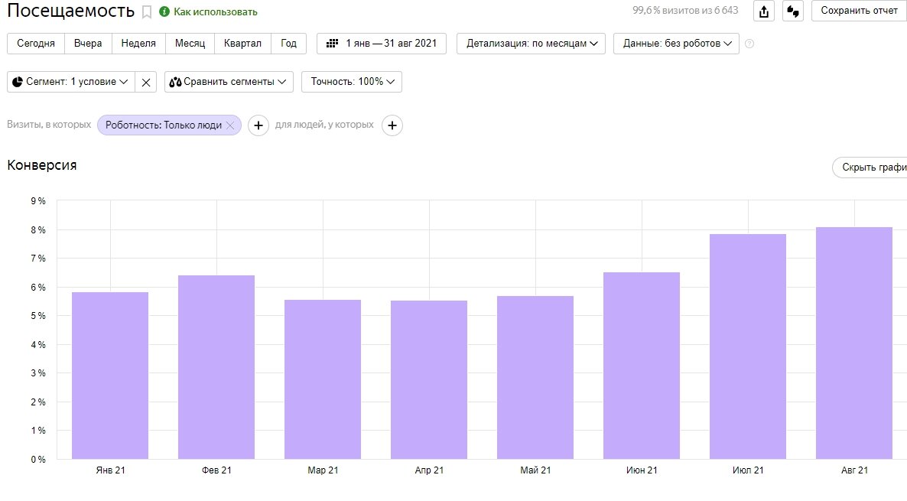907x501 pixels.
Task: Click the Конверсия chart title
Action: [41, 165]
